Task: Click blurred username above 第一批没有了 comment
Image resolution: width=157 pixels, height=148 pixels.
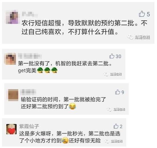Action: [30, 56]
